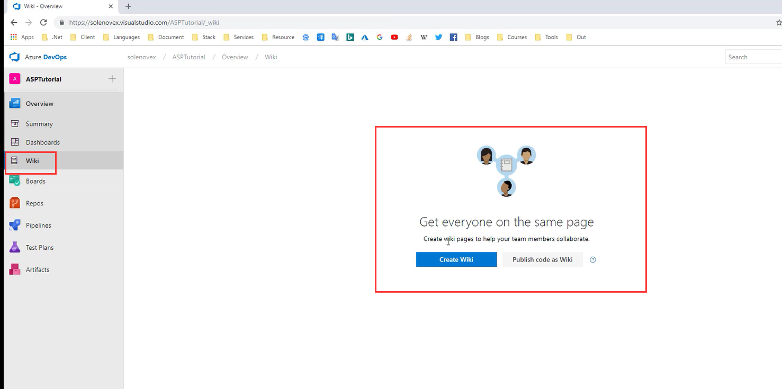Screen dimensions: 782x389
Task: Click the Search input field
Action: click(x=752, y=57)
